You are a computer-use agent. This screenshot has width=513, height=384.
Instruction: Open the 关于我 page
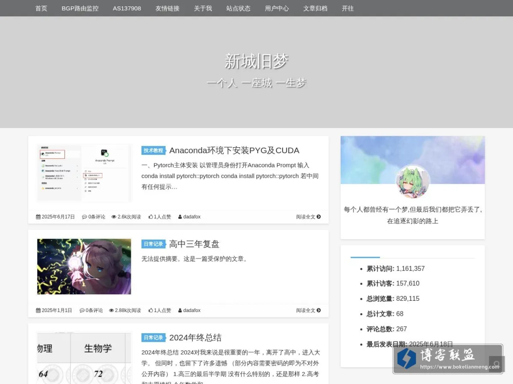(203, 8)
